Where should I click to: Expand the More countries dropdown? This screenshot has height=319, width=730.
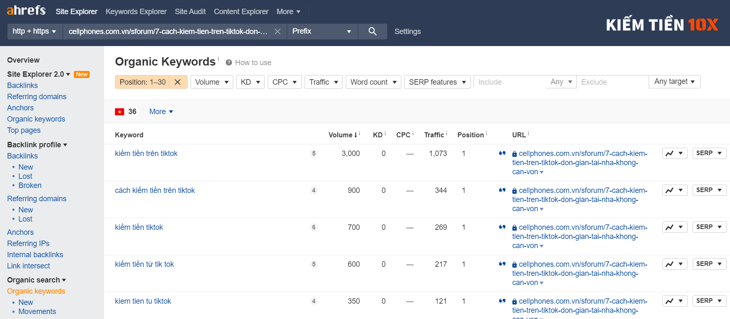(x=161, y=112)
